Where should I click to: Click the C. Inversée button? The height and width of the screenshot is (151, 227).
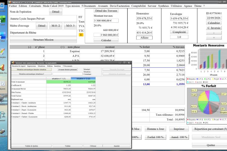(214, 28)
